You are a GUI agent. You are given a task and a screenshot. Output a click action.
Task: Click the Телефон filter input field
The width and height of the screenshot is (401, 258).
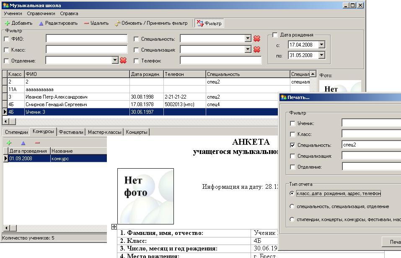point(220,60)
